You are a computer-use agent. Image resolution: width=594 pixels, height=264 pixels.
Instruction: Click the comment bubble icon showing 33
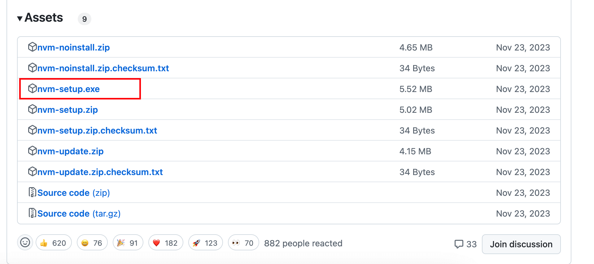459,244
